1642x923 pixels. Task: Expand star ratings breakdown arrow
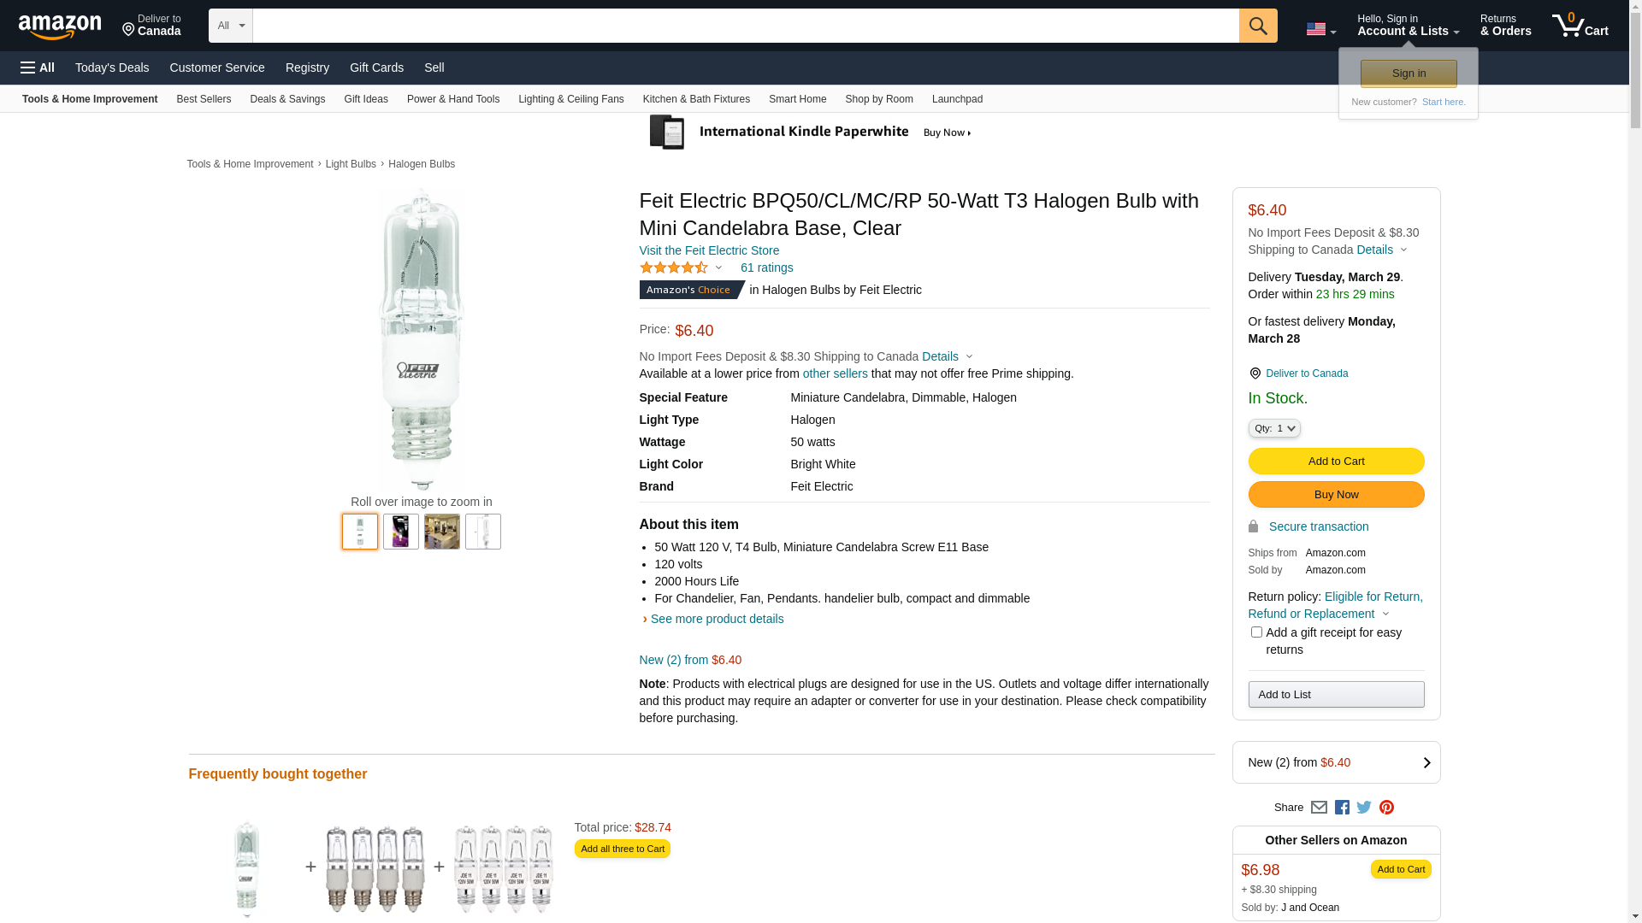pyautogui.click(x=718, y=268)
